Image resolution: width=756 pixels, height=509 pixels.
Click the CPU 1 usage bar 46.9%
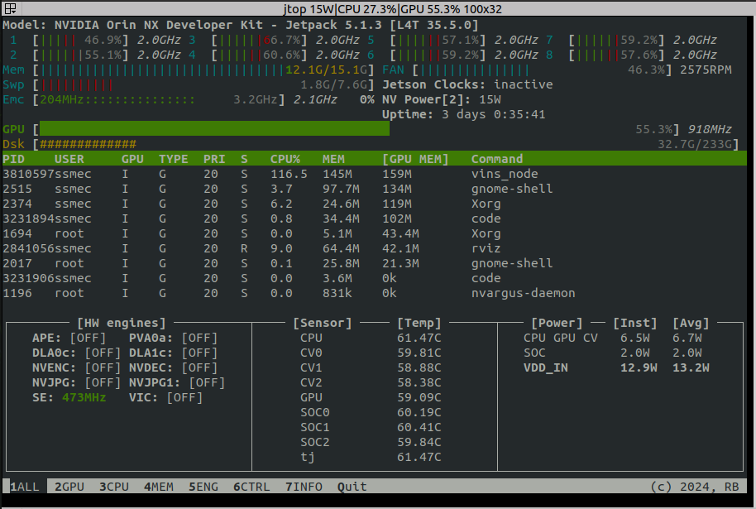click(80, 40)
